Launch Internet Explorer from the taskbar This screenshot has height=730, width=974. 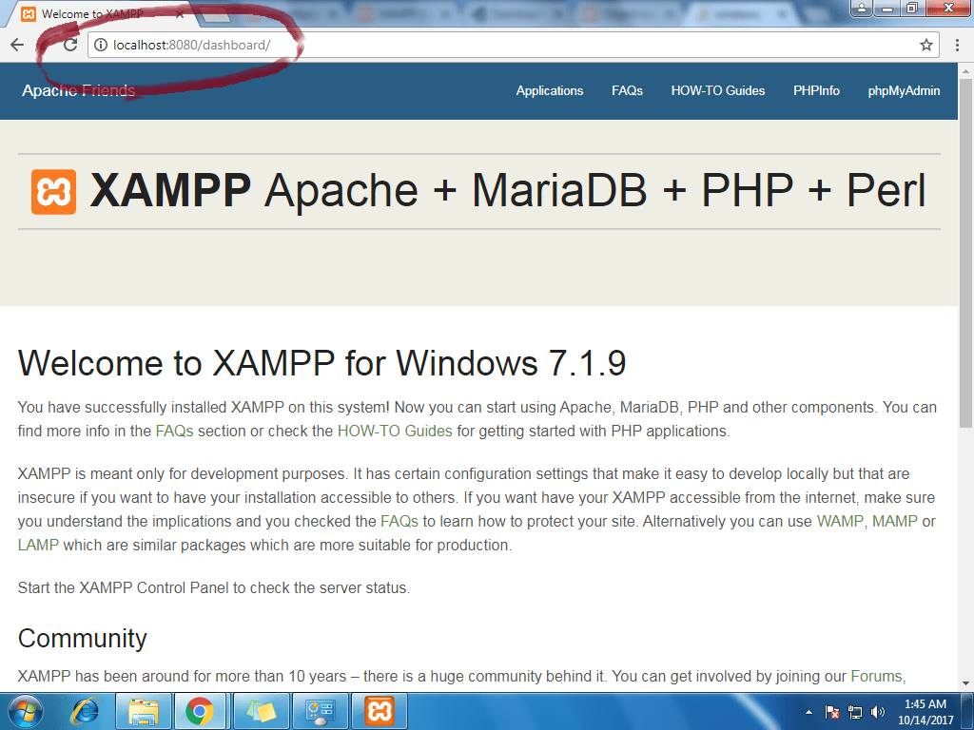click(85, 711)
